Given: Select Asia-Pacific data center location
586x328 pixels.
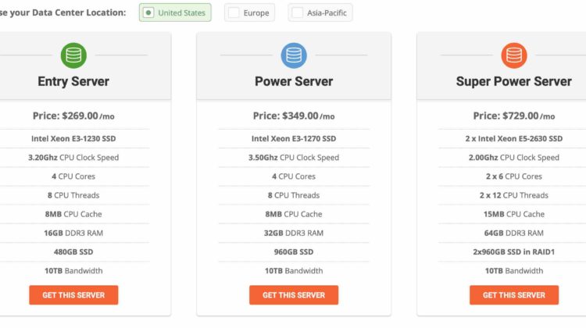Looking at the screenshot, I should (x=320, y=12).
